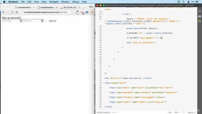Click line number 76 in gutter
The height and width of the screenshot is (114, 202).
tap(100, 78)
